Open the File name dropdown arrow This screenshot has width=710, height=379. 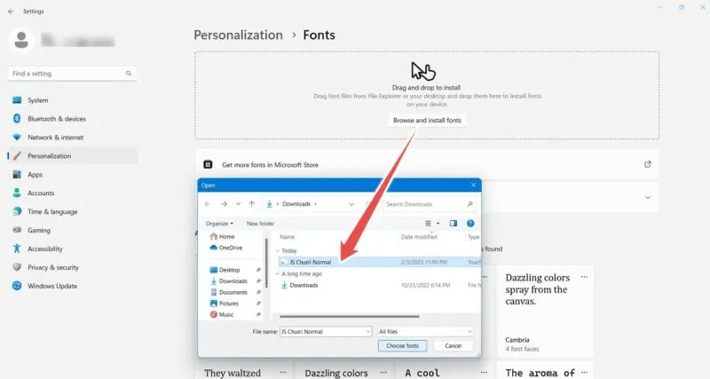367,331
